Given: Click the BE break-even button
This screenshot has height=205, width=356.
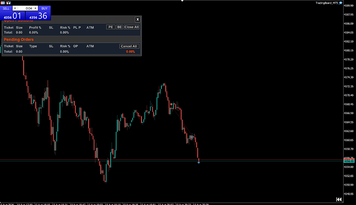Looking at the screenshot, I should tap(119, 27).
